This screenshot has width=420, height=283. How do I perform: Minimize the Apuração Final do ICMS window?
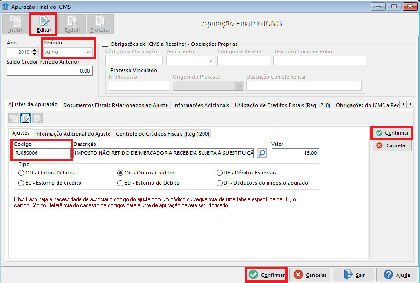(x=378, y=7)
